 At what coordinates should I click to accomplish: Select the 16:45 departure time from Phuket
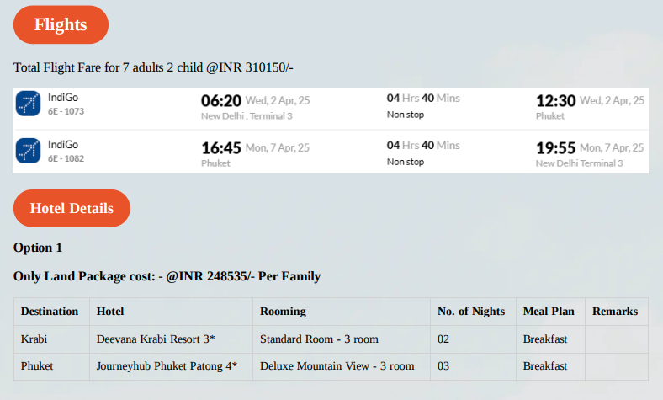(220, 148)
